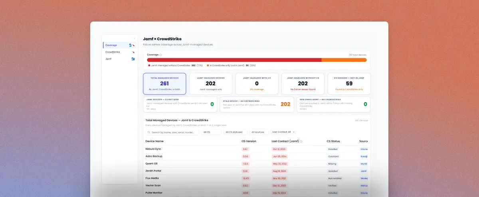Screen dimensions: 479x197
Task: Click the red segment of the coverage bar
Action: click(x=234, y=60)
